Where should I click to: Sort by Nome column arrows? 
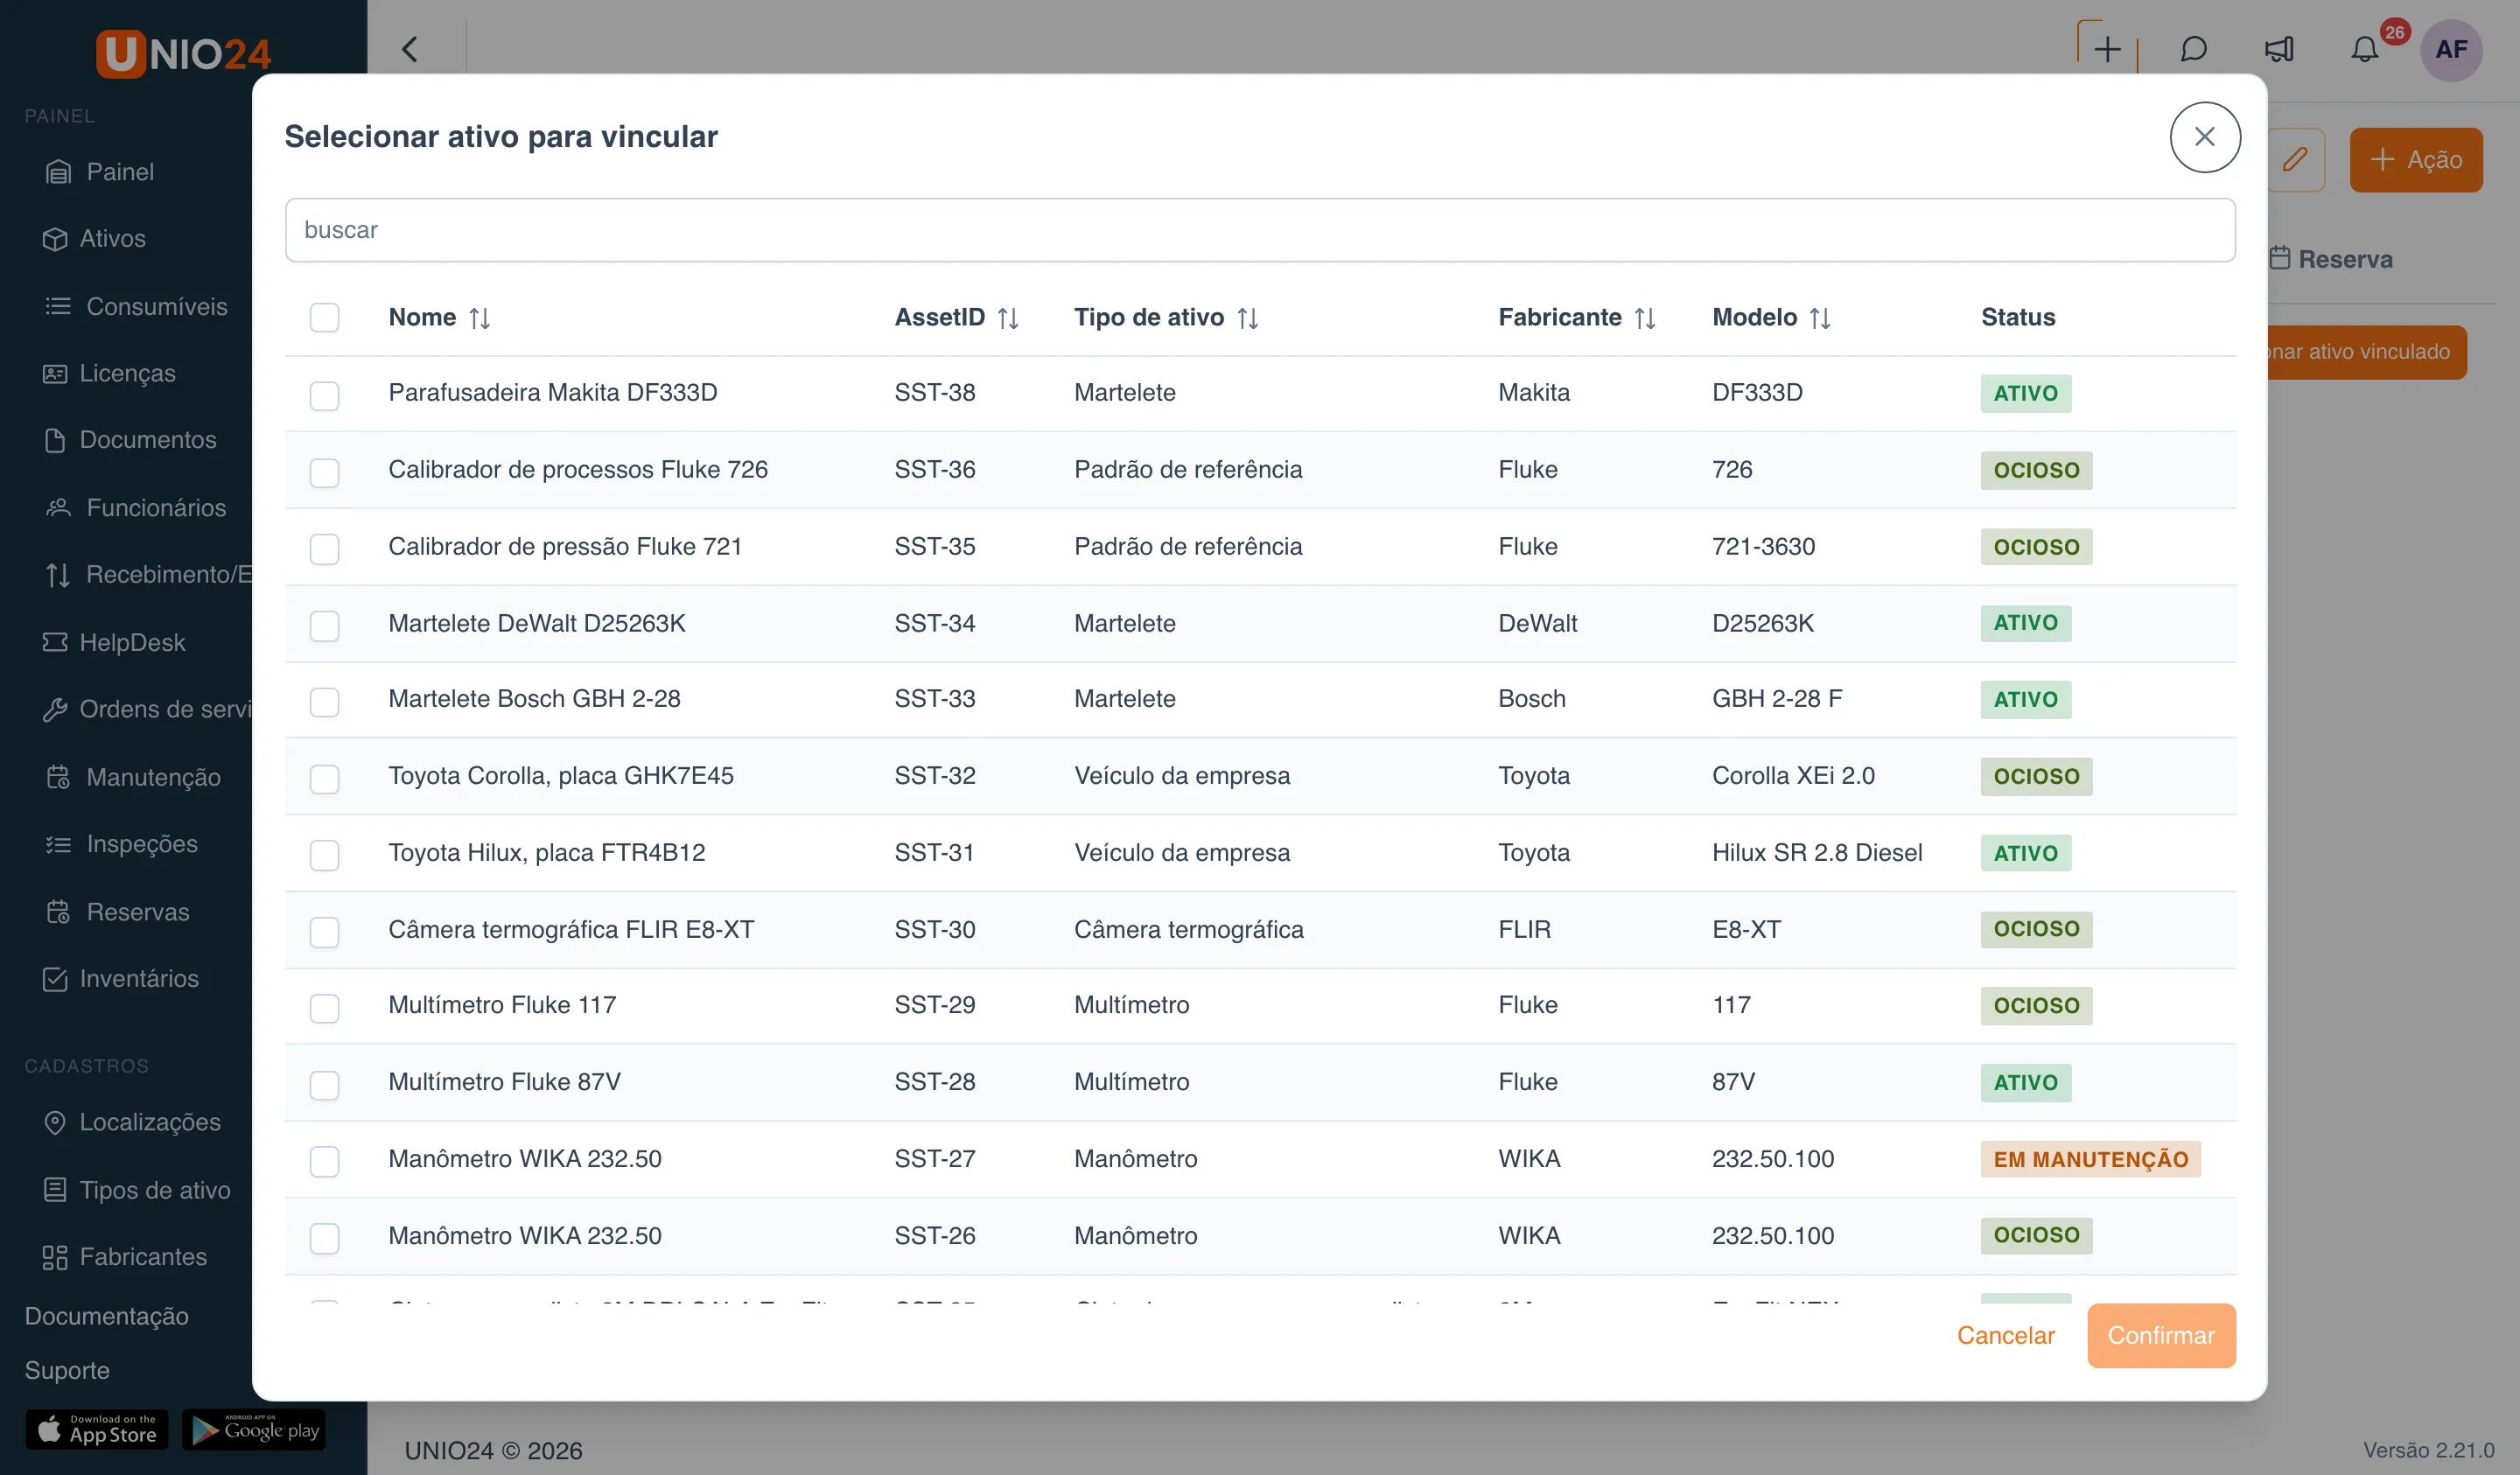coord(480,318)
